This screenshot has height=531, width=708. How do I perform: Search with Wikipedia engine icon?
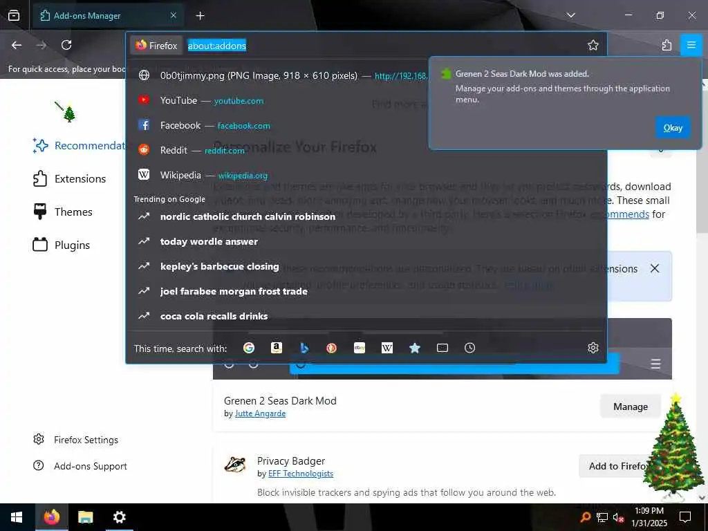[387, 348]
